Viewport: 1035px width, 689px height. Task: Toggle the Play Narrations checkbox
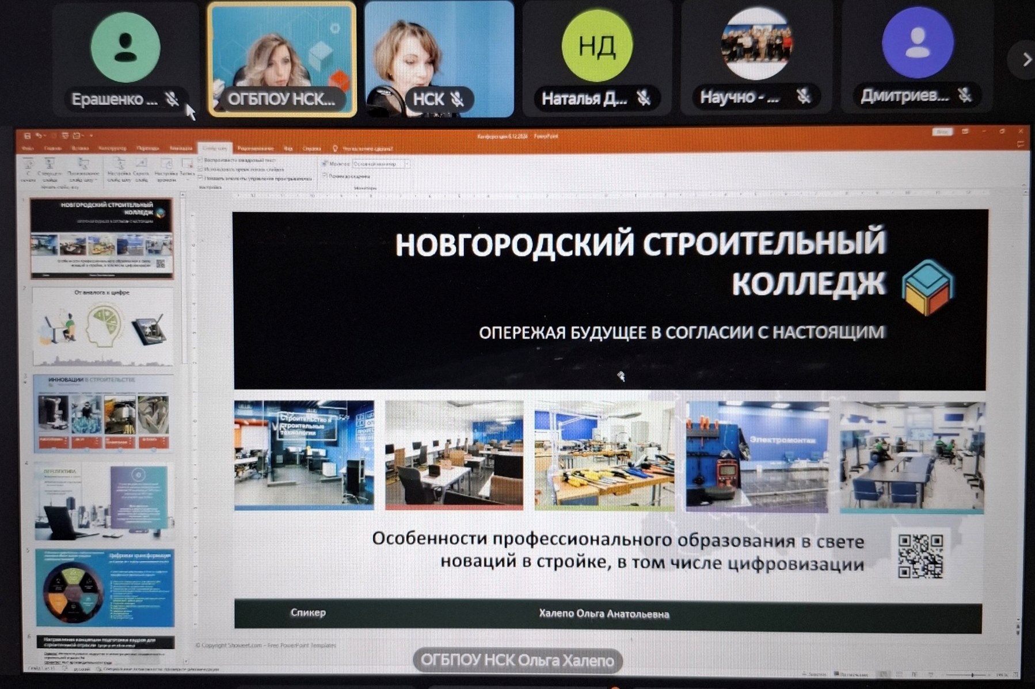point(200,160)
